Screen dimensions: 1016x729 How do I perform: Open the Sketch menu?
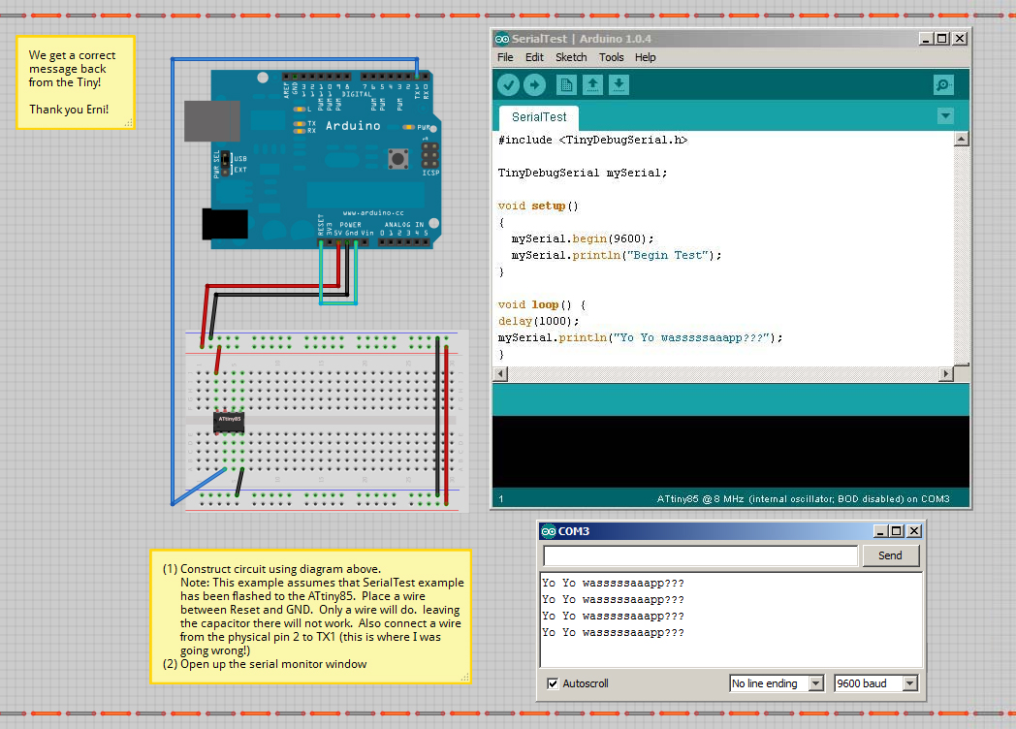click(571, 57)
